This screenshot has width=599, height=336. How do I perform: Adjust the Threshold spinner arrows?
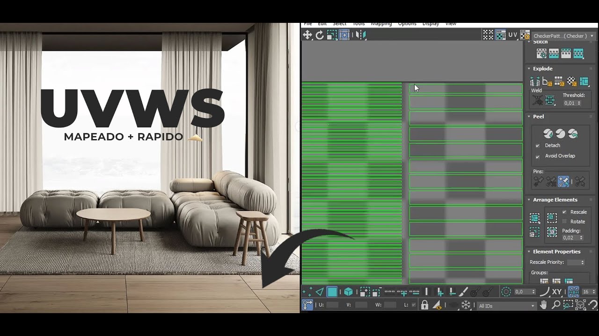(579, 103)
